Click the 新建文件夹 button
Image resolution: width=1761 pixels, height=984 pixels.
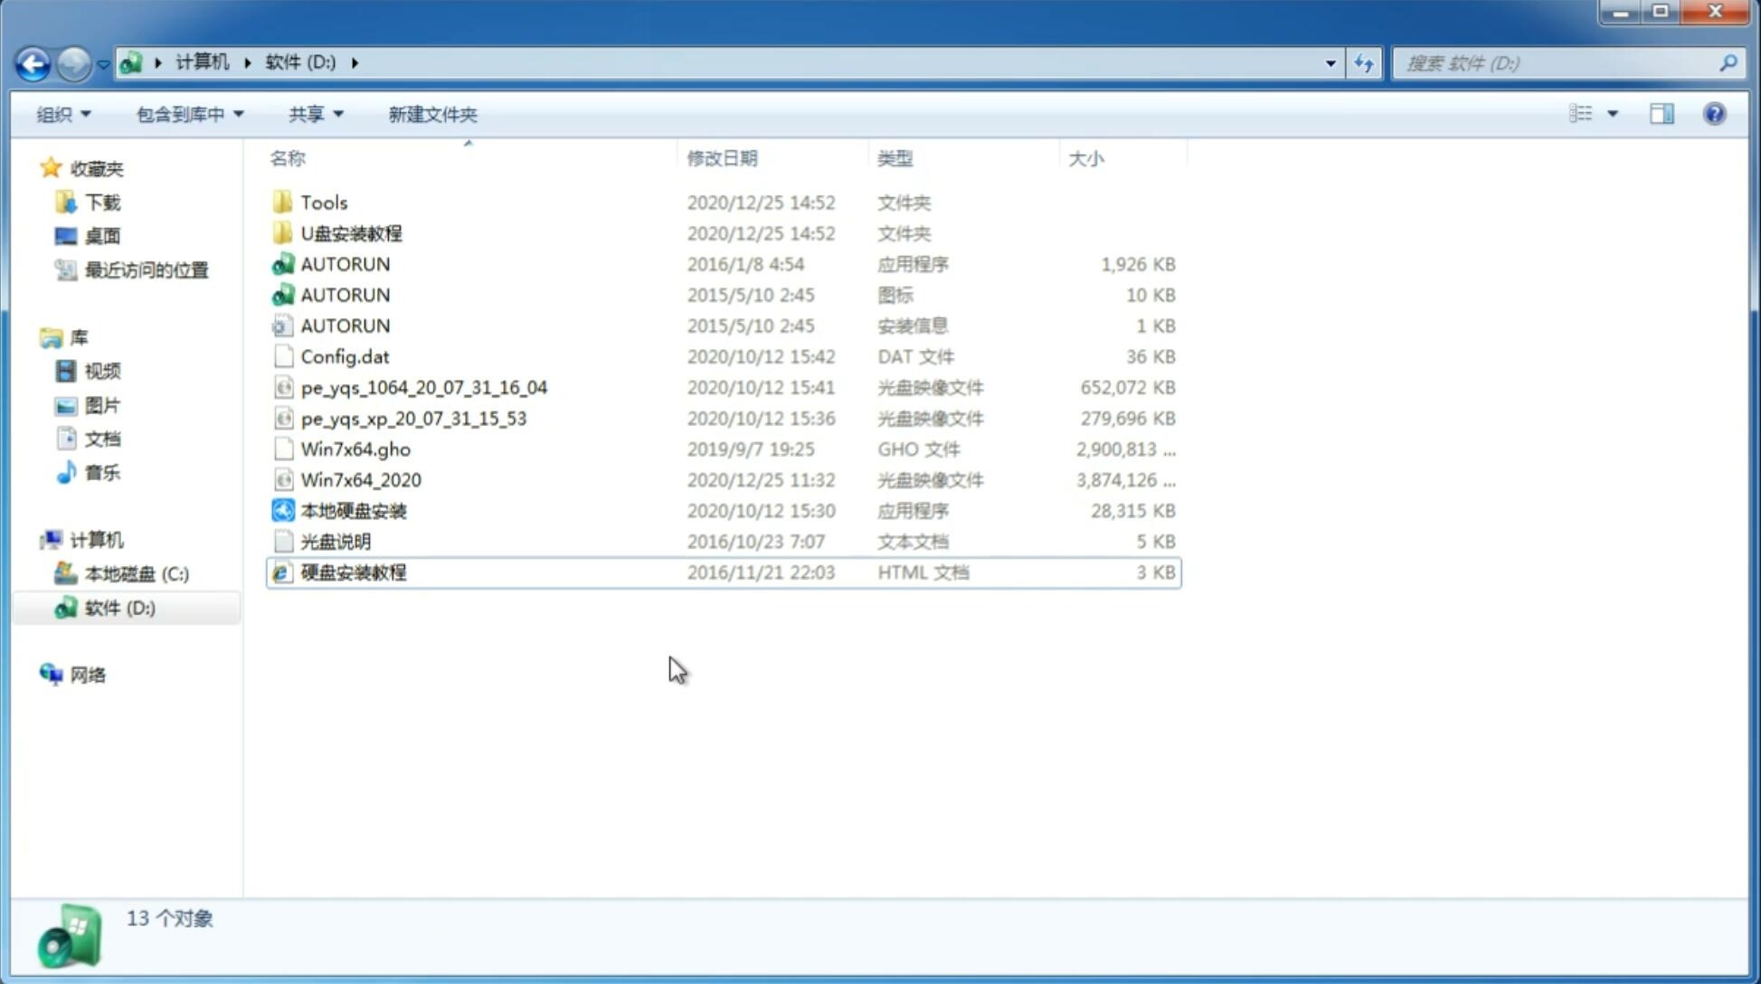coord(433,114)
